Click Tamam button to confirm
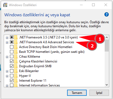Image resolution: width=113 pixels, height=99 pixels. pyautogui.click(x=77, y=93)
